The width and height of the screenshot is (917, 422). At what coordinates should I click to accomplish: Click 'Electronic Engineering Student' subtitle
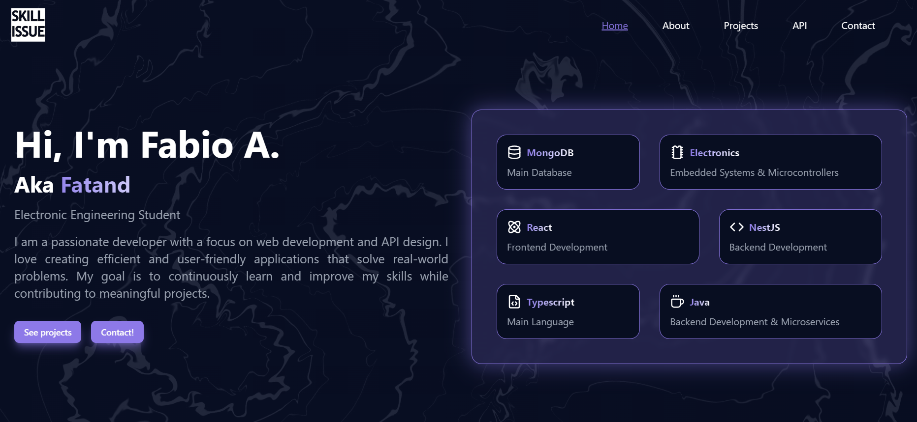97,215
